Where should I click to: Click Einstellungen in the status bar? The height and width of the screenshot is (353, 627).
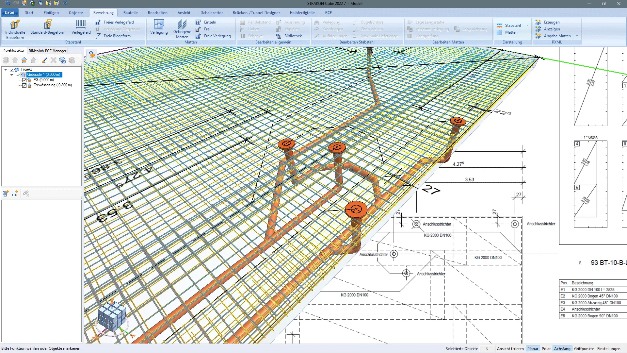tap(609, 349)
